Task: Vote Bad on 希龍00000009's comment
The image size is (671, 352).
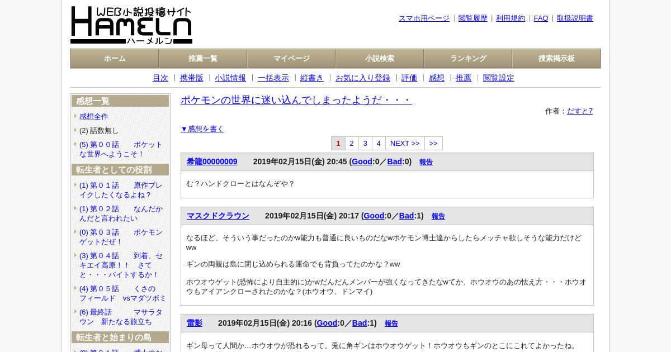Action: (395, 162)
